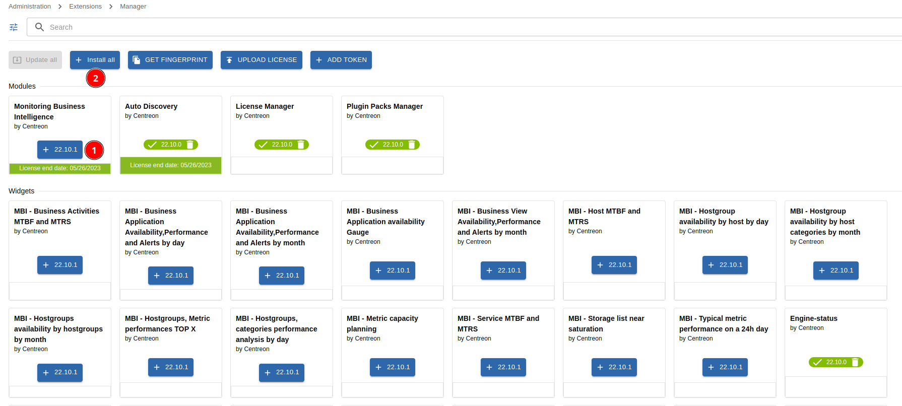Click the Upload License button
The width and height of the screenshot is (902, 406).
(x=262, y=60)
